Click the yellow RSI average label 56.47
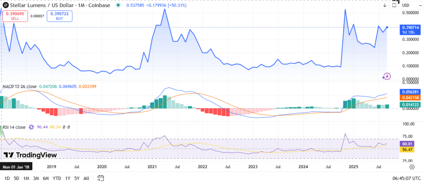Screen dimensions: 424x184 coord(407,149)
